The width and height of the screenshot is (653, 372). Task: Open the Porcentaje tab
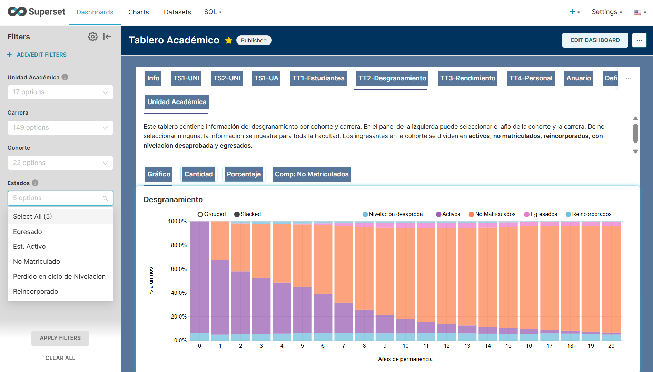tap(244, 174)
